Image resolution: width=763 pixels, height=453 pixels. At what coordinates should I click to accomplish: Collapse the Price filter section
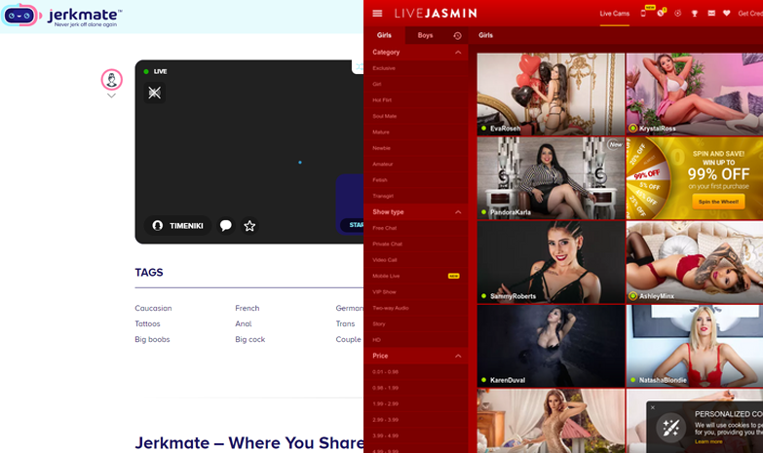458,357
